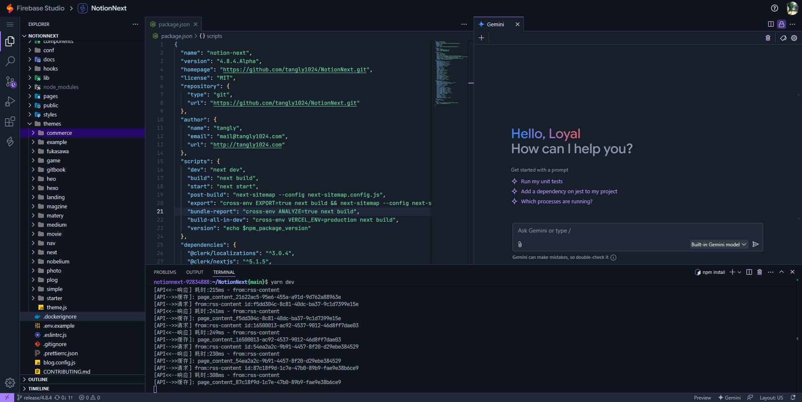Viewport: 802px width, 402px height.
Task: Open Gemini settings gear
Action: pyautogui.click(x=794, y=38)
